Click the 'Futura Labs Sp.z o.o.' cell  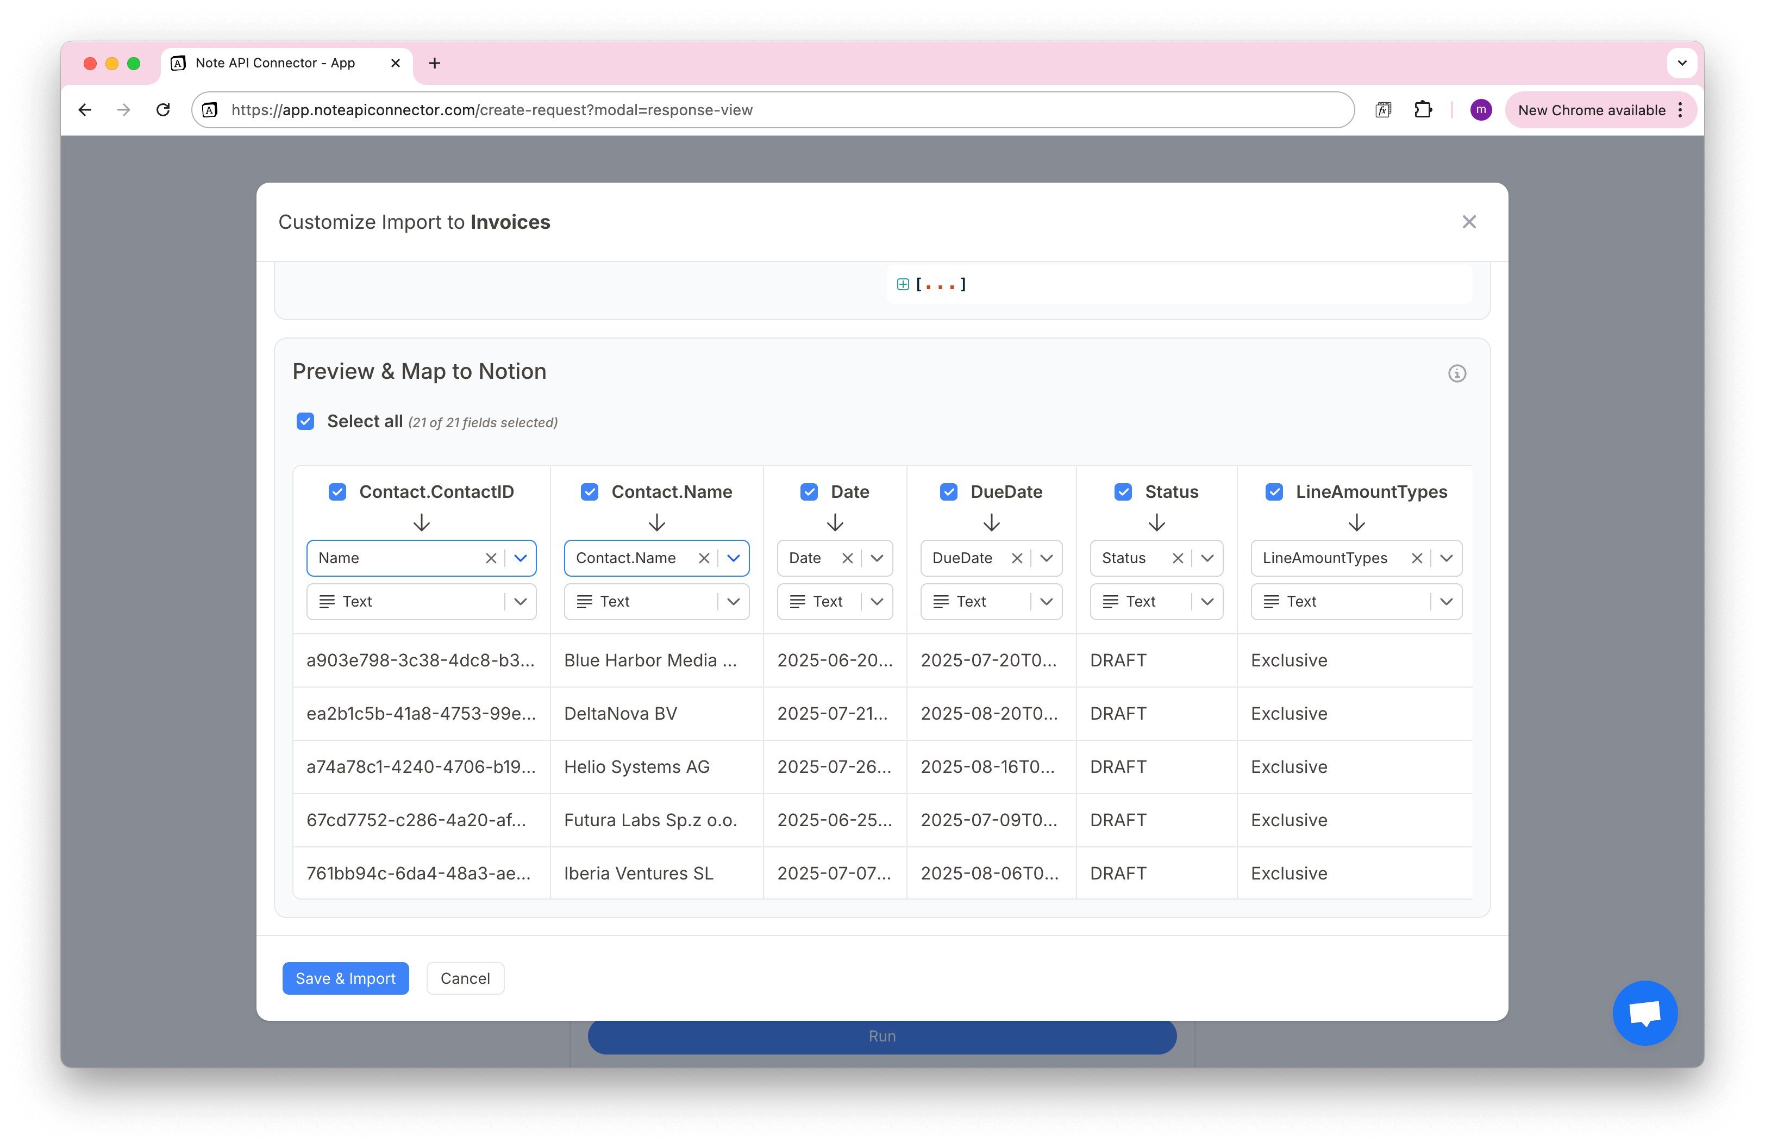point(656,820)
